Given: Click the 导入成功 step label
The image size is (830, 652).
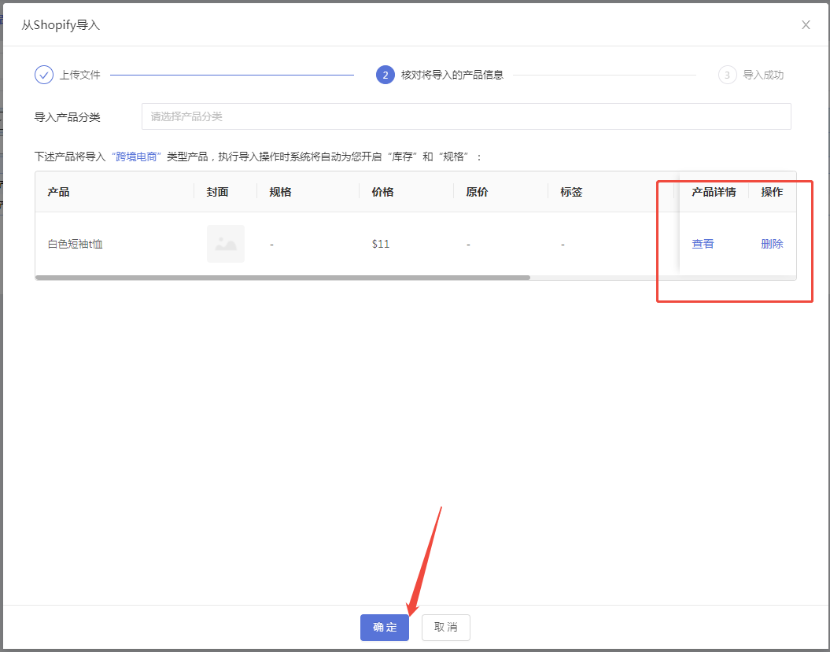Looking at the screenshot, I should click(763, 76).
